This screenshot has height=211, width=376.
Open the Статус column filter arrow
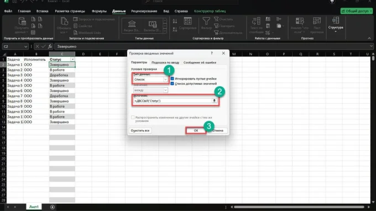pos(72,60)
